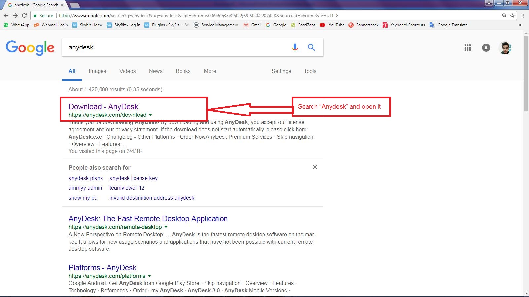Search for teamviewer 12
The height and width of the screenshot is (297, 529).
[x=127, y=188]
